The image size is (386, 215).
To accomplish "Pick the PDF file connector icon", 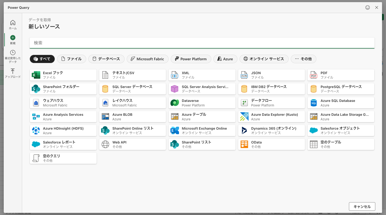I will click(313, 75).
